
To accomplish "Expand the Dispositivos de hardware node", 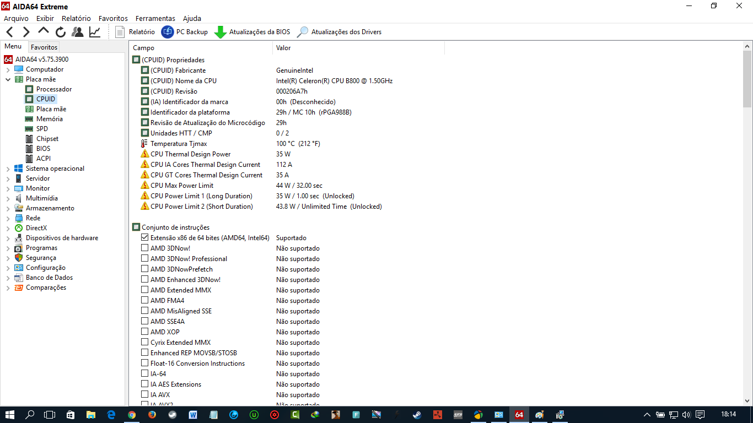I will coord(8,238).
